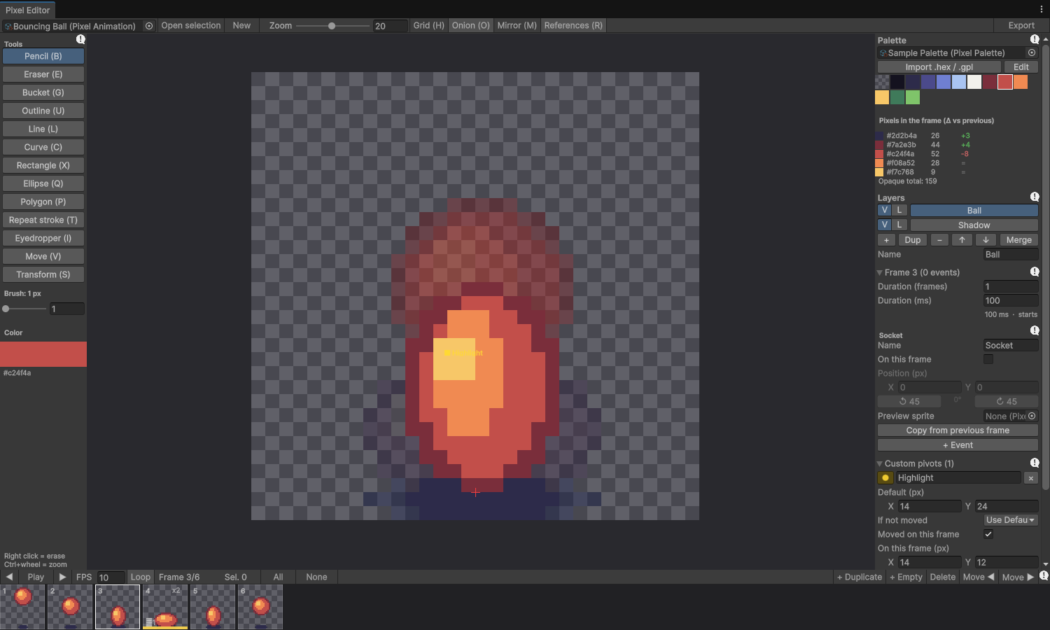Select the Bucket (G) tool
This screenshot has height=630, width=1050.
43,92
